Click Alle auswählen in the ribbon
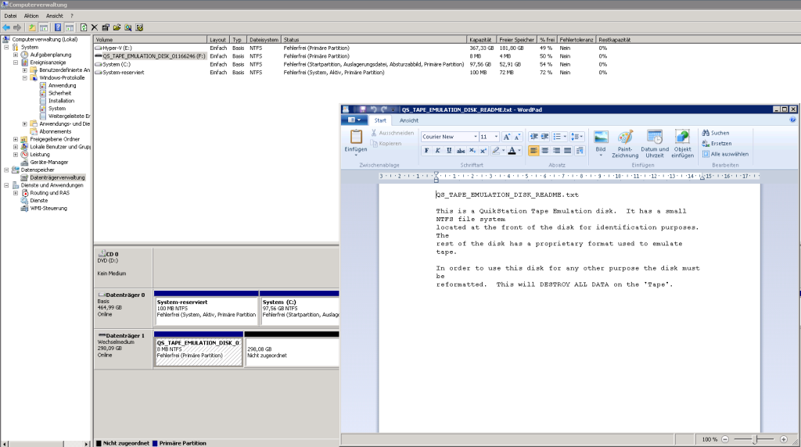This screenshot has height=447, width=801. pyautogui.click(x=725, y=154)
